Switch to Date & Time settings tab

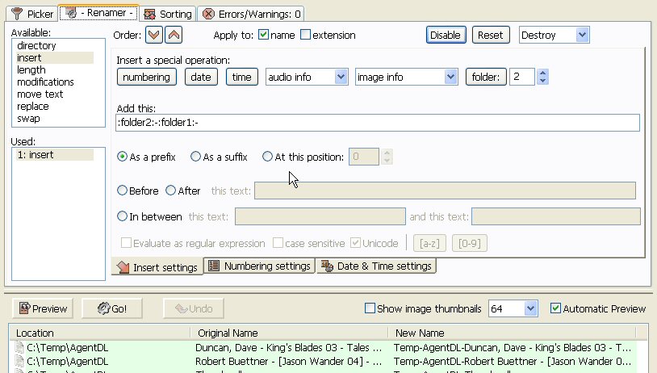tap(376, 266)
